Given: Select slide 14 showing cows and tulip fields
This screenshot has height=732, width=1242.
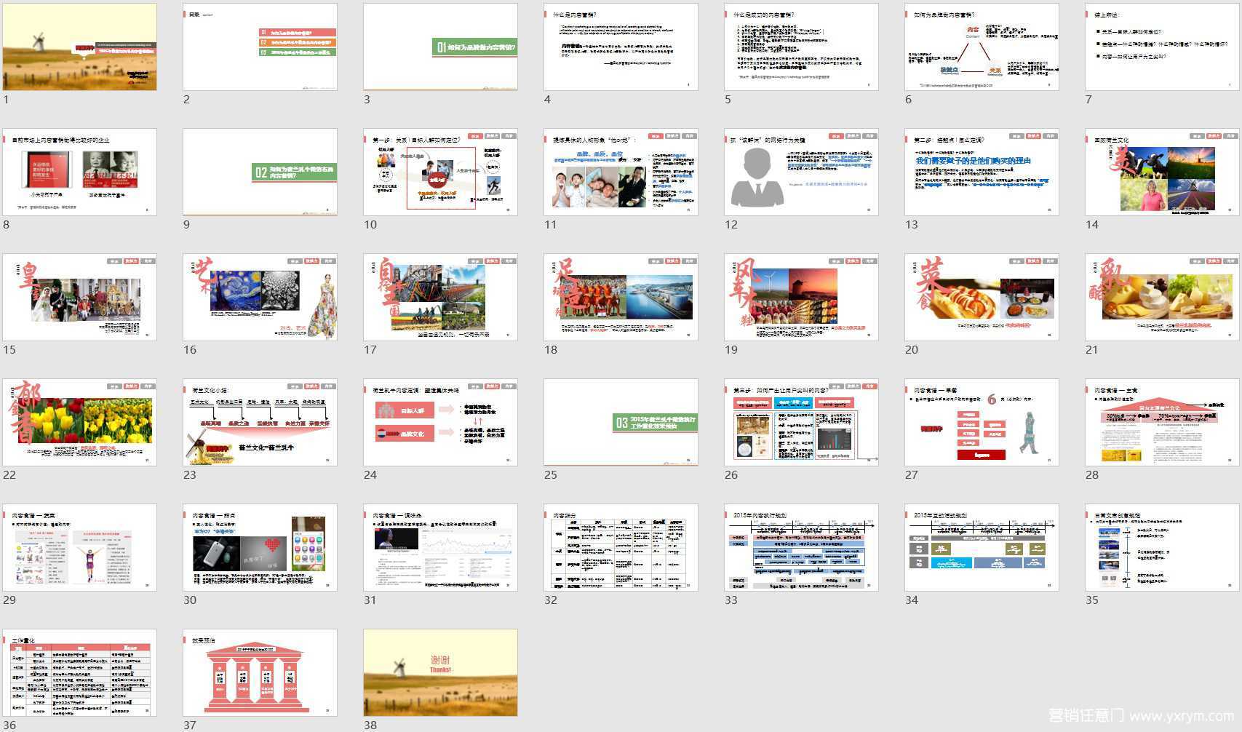Looking at the screenshot, I should coord(1162,172).
